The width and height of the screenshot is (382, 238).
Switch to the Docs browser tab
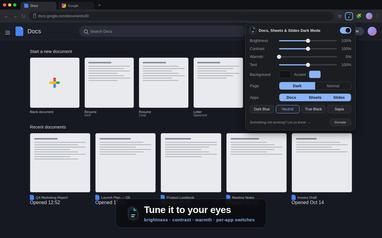pos(38,6)
